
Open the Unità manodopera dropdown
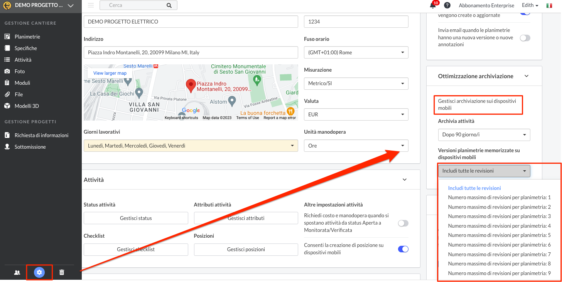[356, 146]
